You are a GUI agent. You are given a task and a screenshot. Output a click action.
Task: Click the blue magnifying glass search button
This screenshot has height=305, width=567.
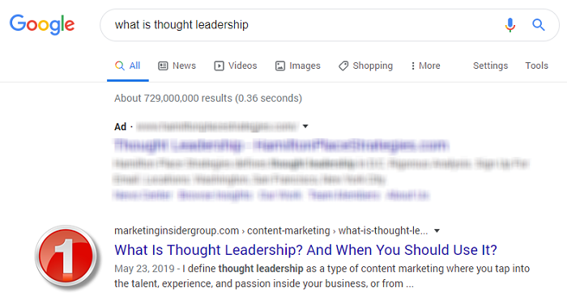point(539,25)
